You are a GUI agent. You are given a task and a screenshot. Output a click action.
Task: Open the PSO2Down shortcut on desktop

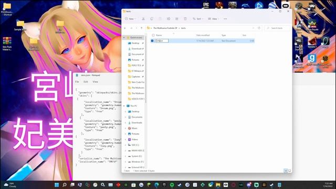[x=7, y=9]
